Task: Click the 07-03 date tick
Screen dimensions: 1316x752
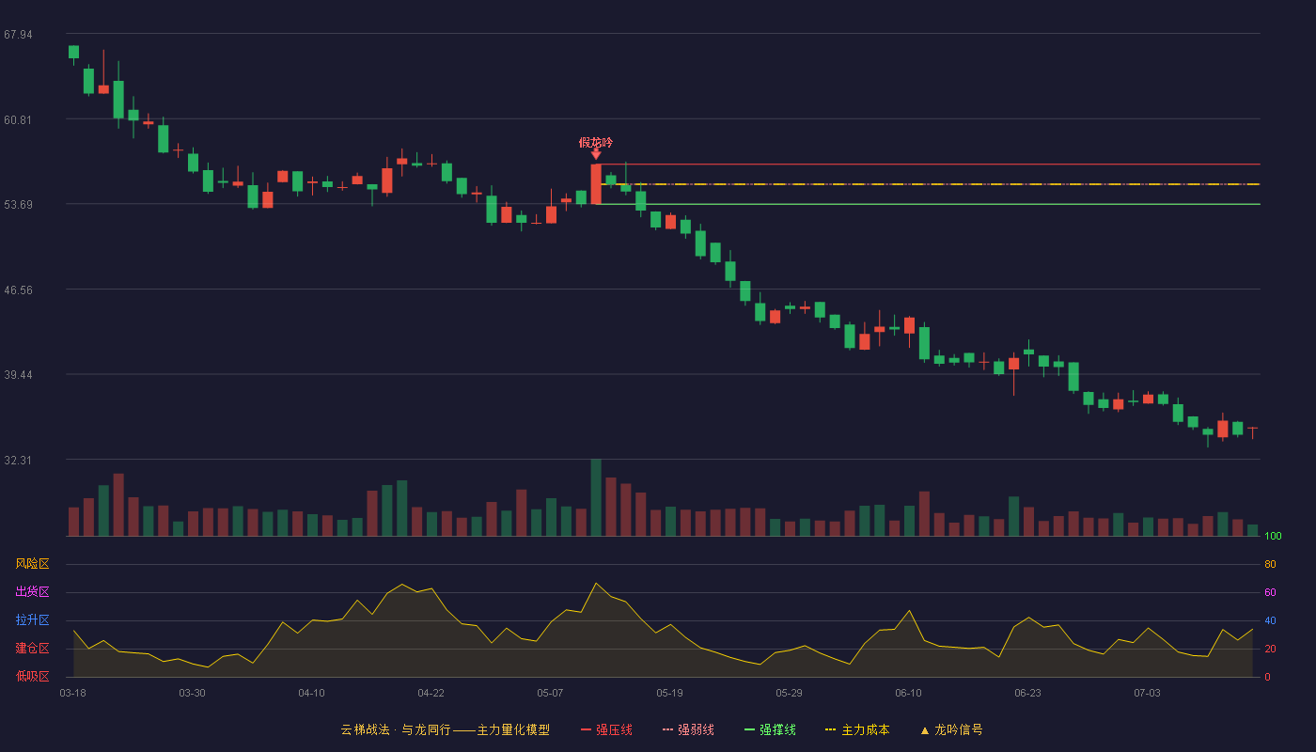Action: coord(1147,693)
